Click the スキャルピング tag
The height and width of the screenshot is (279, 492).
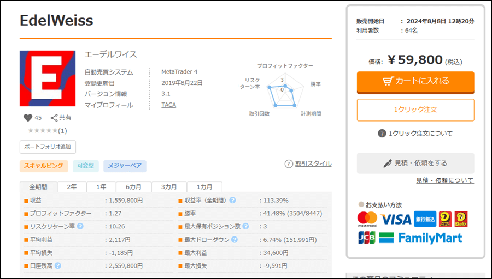44,166
